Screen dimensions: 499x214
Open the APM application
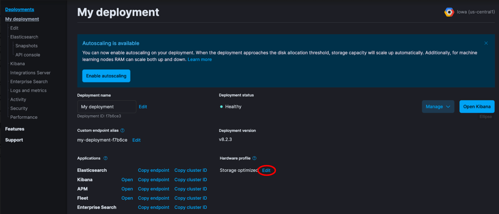point(127,189)
